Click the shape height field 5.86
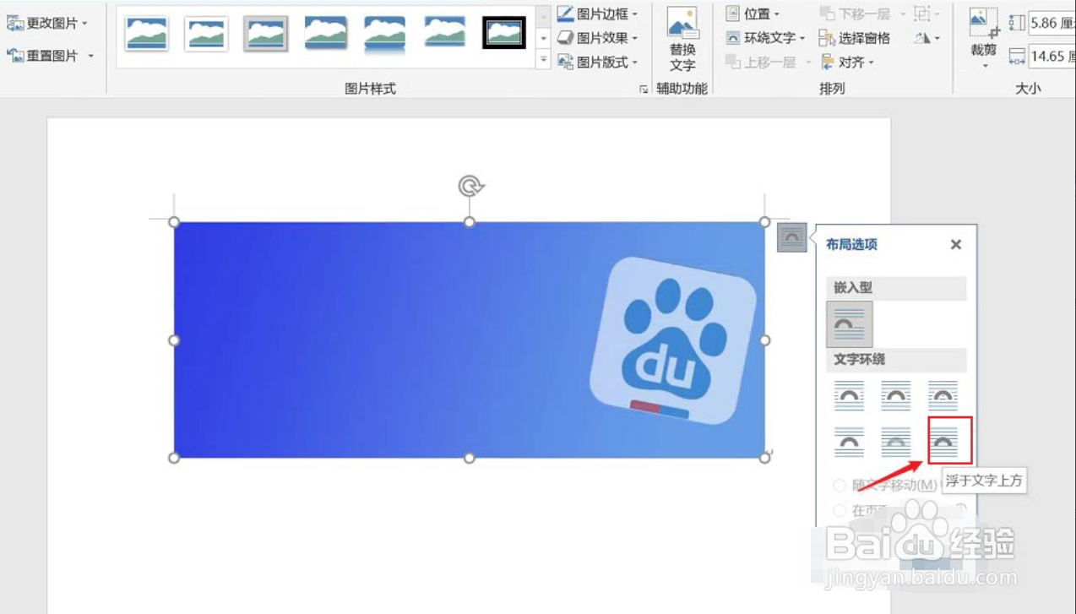Viewport: 1076px width, 614px height. pyautogui.click(x=1052, y=23)
